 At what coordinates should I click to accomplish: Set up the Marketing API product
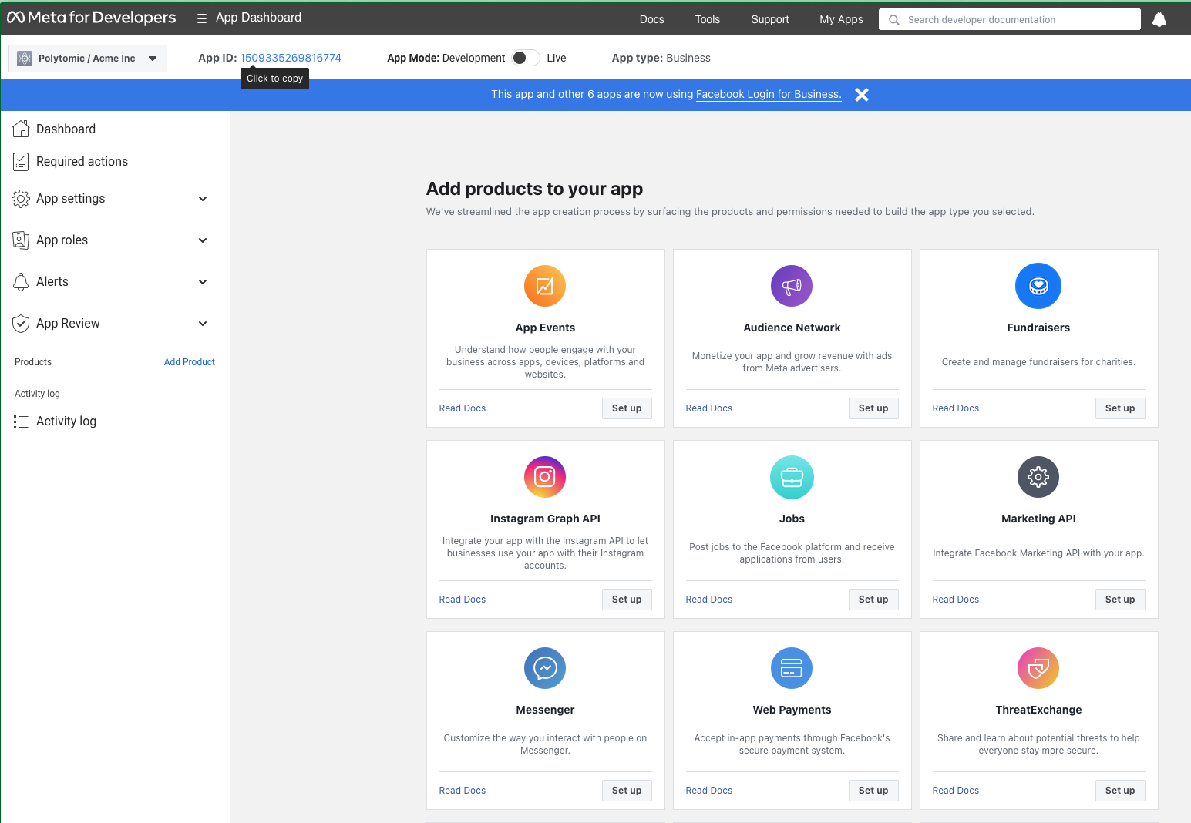(1120, 600)
